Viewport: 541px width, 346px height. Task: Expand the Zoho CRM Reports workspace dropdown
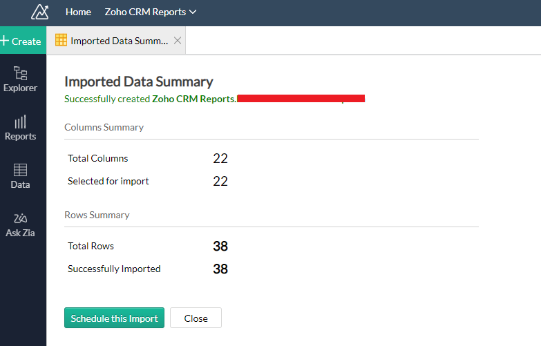point(150,12)
